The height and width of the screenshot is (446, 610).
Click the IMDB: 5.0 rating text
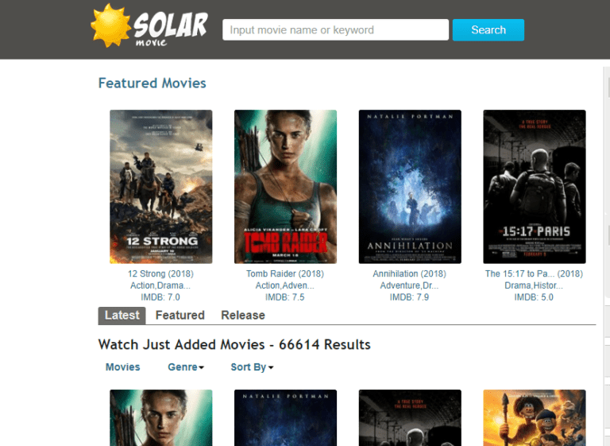click(534, 297)
